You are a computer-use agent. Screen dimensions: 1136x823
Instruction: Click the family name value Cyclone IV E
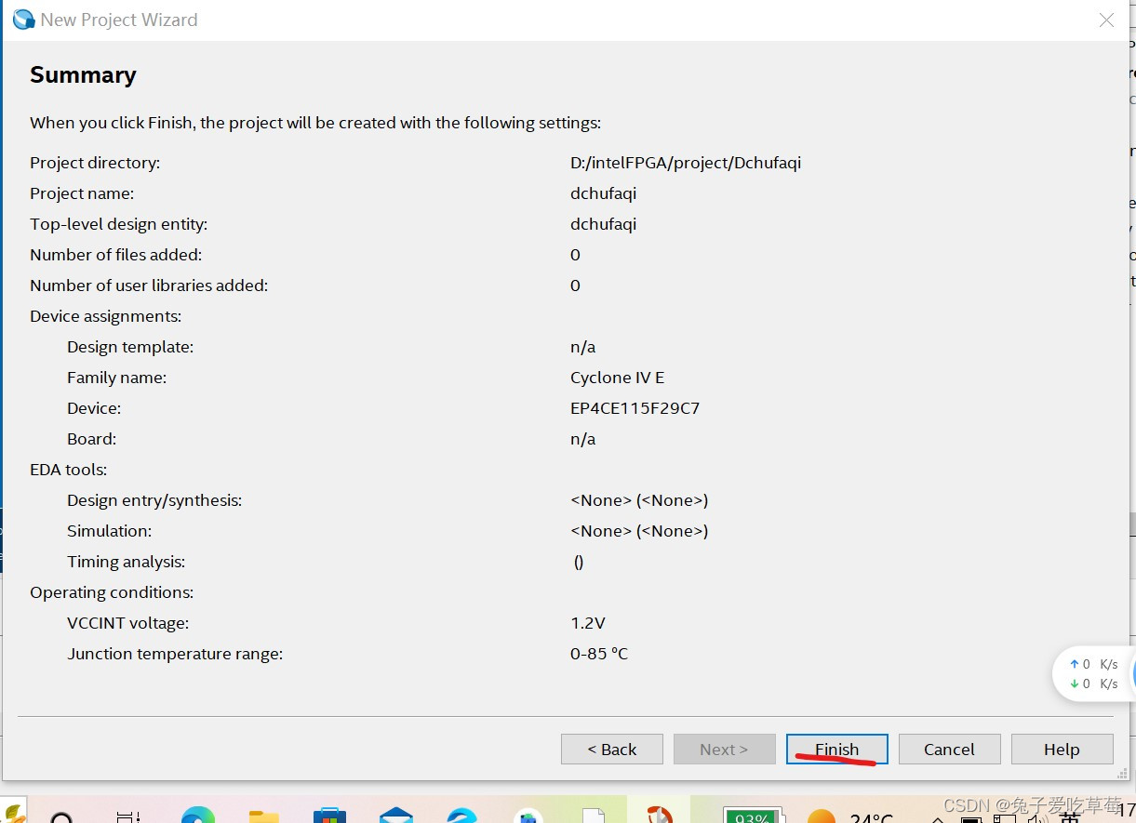tap(617, 378)
